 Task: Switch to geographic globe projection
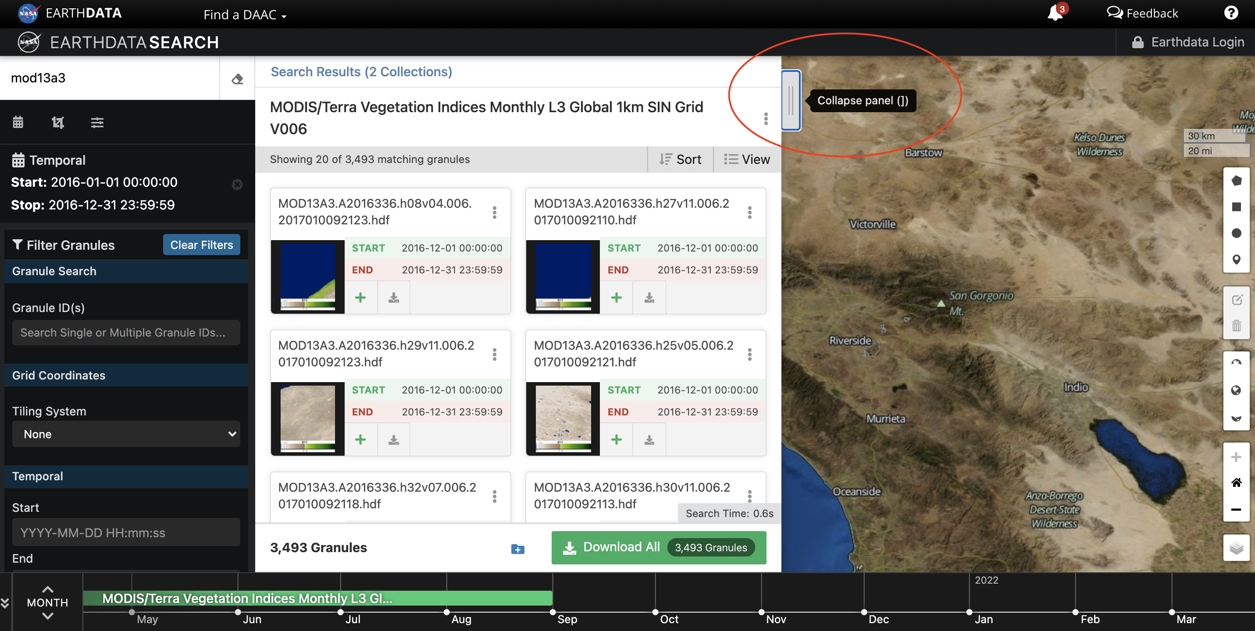(x=1236, y=390)
